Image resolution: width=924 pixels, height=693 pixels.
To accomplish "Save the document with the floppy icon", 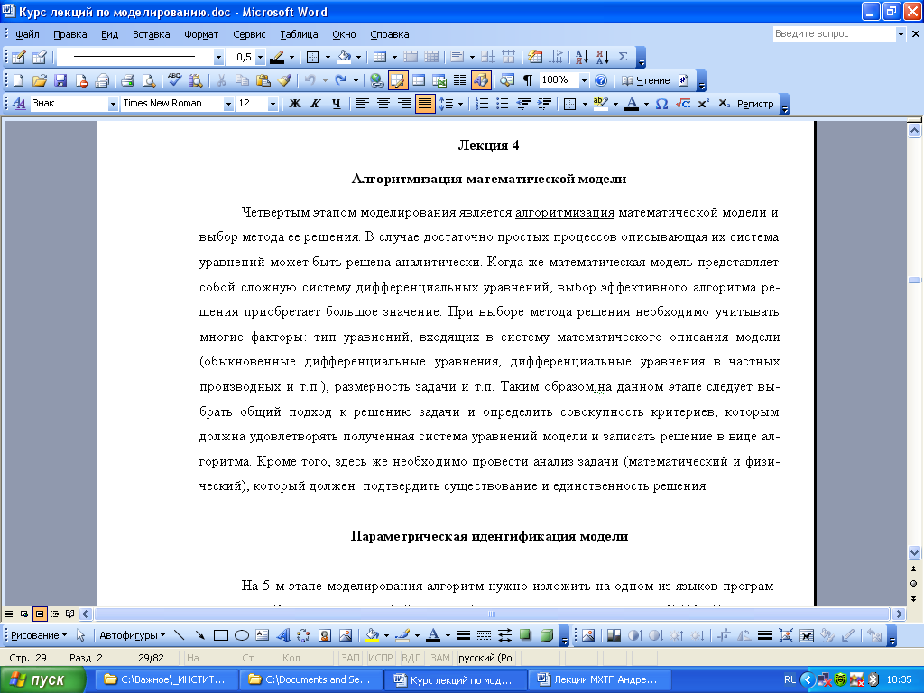I will [x=60, y=80].
